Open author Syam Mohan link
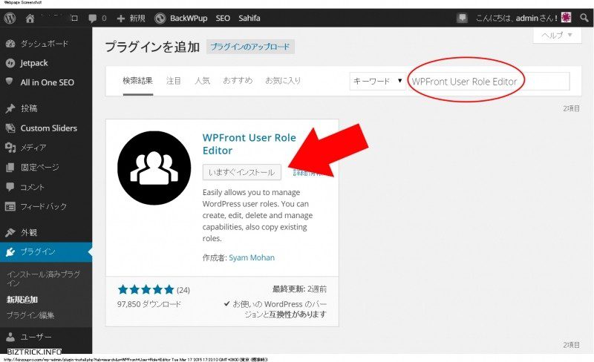 tap(252, 258)
